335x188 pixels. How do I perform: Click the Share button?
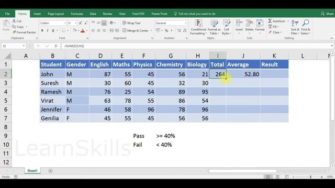pyautogui.click(x=327, y=14)
